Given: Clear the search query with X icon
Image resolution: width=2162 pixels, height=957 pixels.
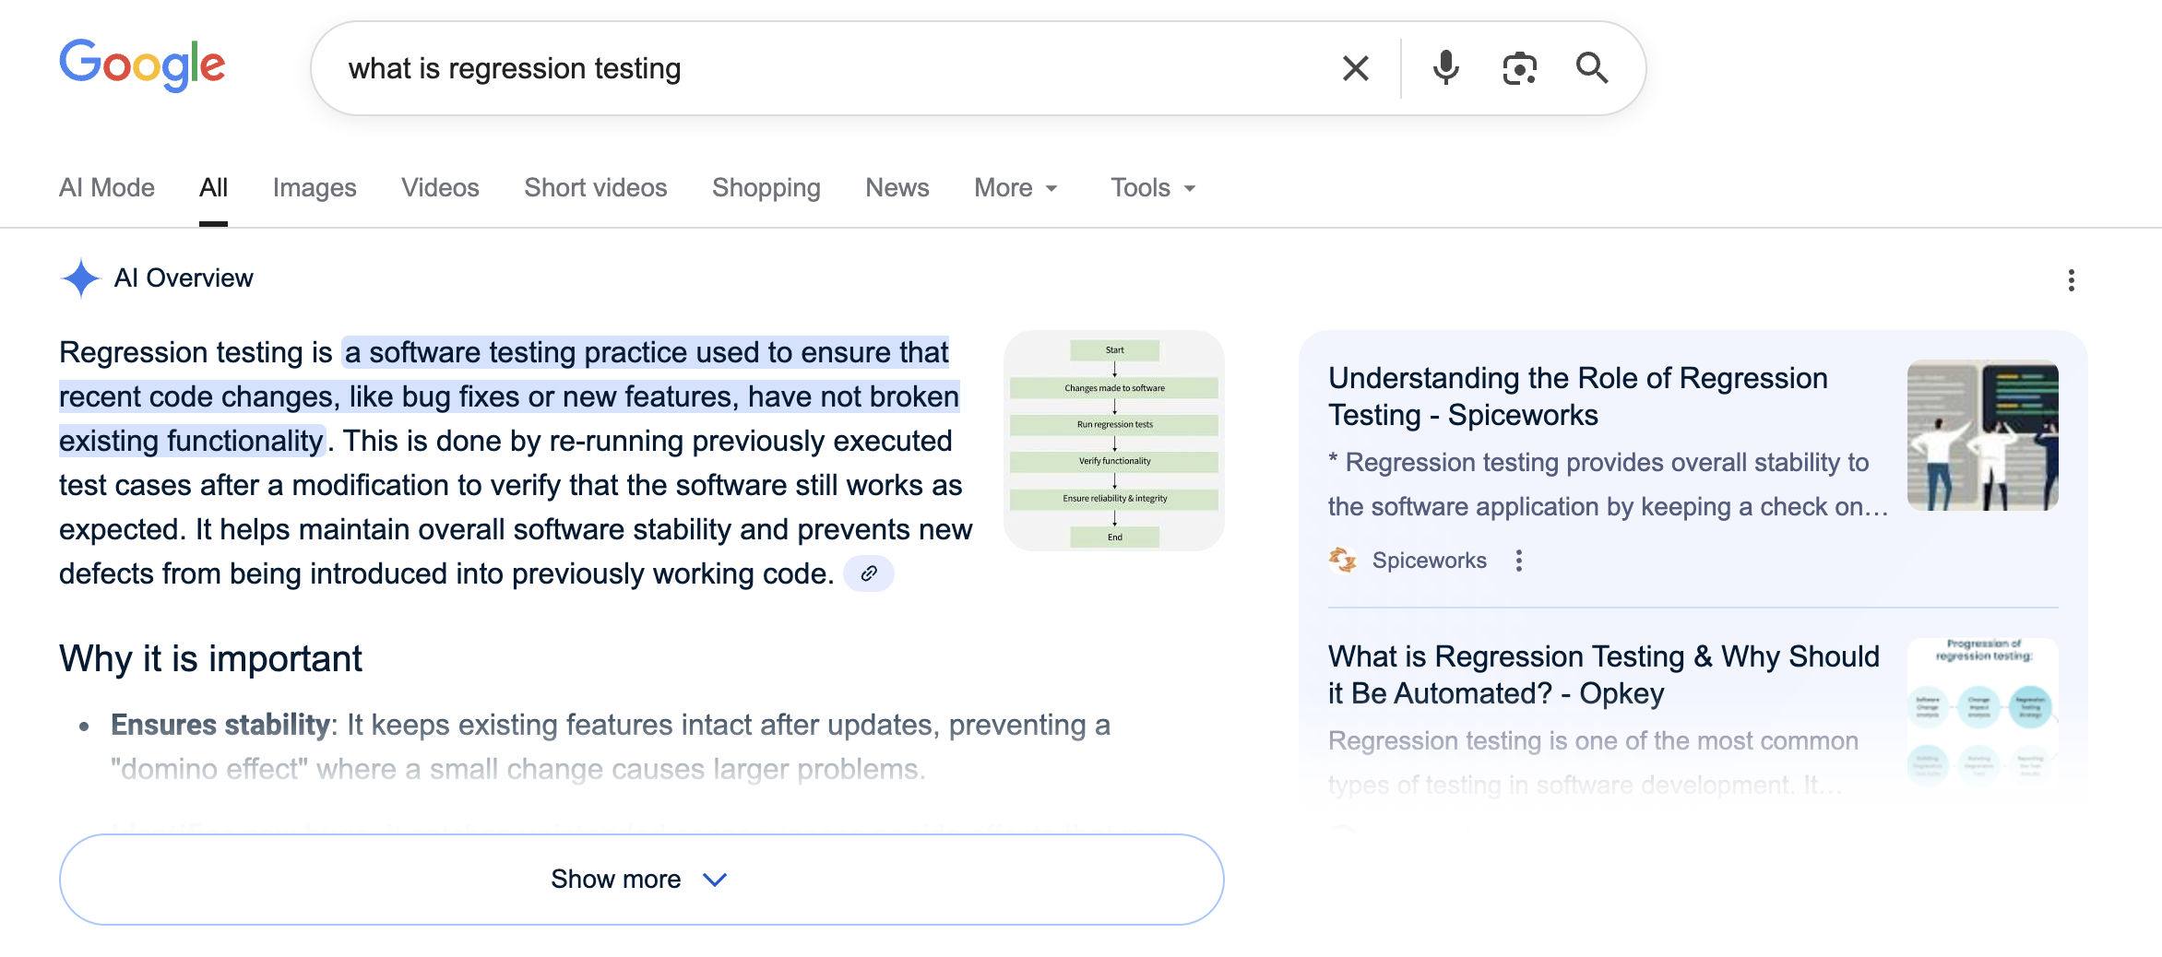Looking at the screenshot, I should 1355,68.
